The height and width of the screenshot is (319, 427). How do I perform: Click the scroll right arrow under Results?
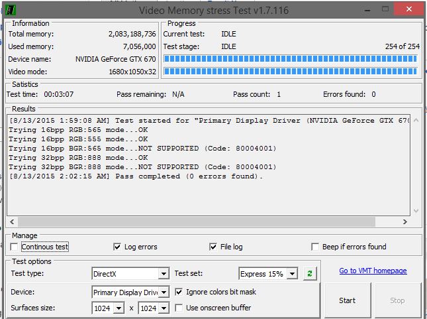(405, 222)
